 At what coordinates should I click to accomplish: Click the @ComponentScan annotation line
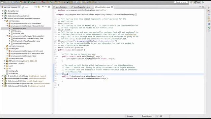tap(87, 41)
